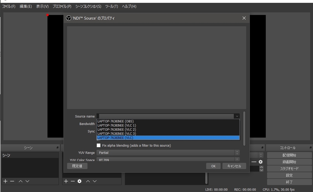Close the NDI Source properties dialog

(244, 18)
